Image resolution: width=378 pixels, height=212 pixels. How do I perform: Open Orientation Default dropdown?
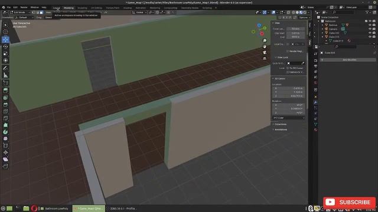click(24, 18)
